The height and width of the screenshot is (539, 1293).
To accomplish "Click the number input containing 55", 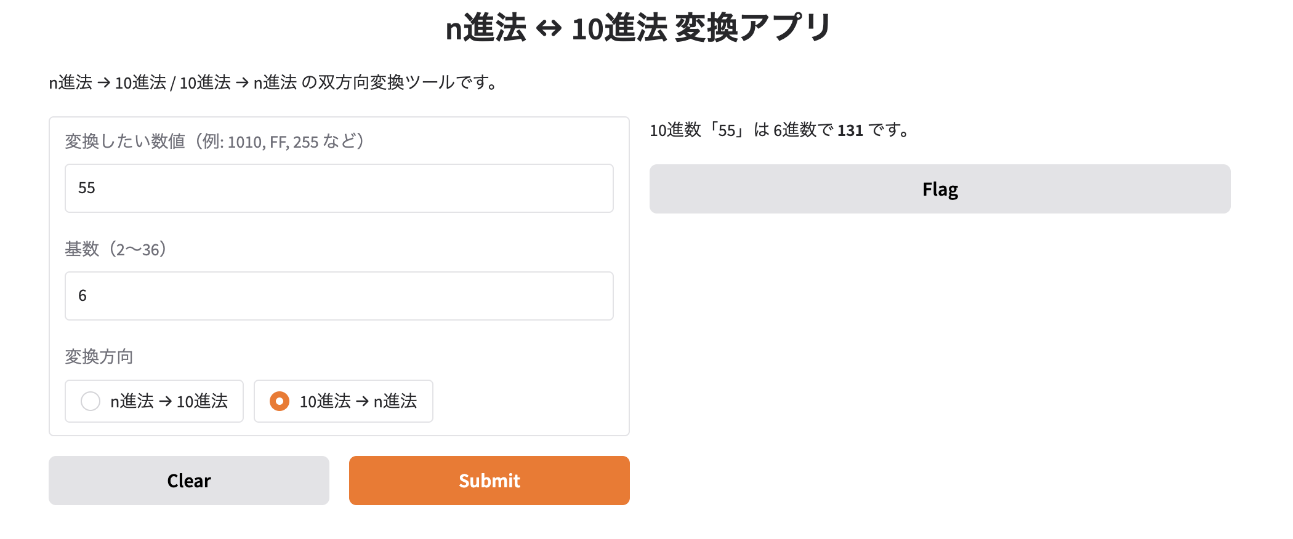I will coord(339,188).
